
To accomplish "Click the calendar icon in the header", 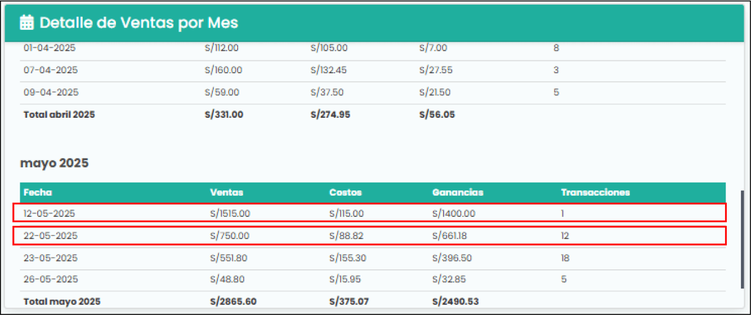I will click(26, 23).
